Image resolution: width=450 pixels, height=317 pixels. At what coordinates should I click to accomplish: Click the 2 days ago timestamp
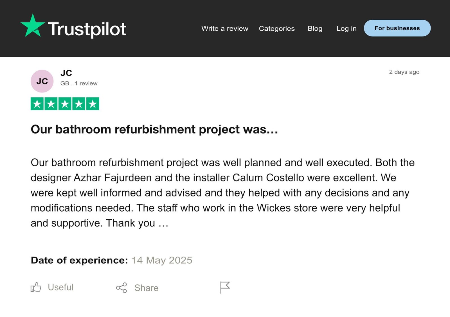click(x=404, y=72)
